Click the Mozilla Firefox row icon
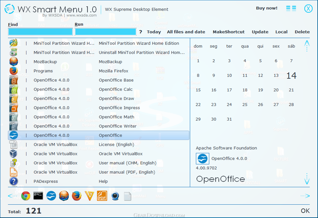This screenshot has width=318, height=218. [x=13, y=71]
